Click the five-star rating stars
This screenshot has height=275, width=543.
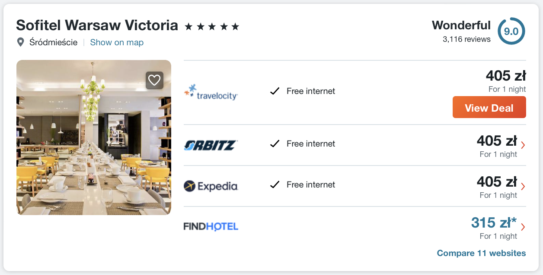click(x=212, y=27)
